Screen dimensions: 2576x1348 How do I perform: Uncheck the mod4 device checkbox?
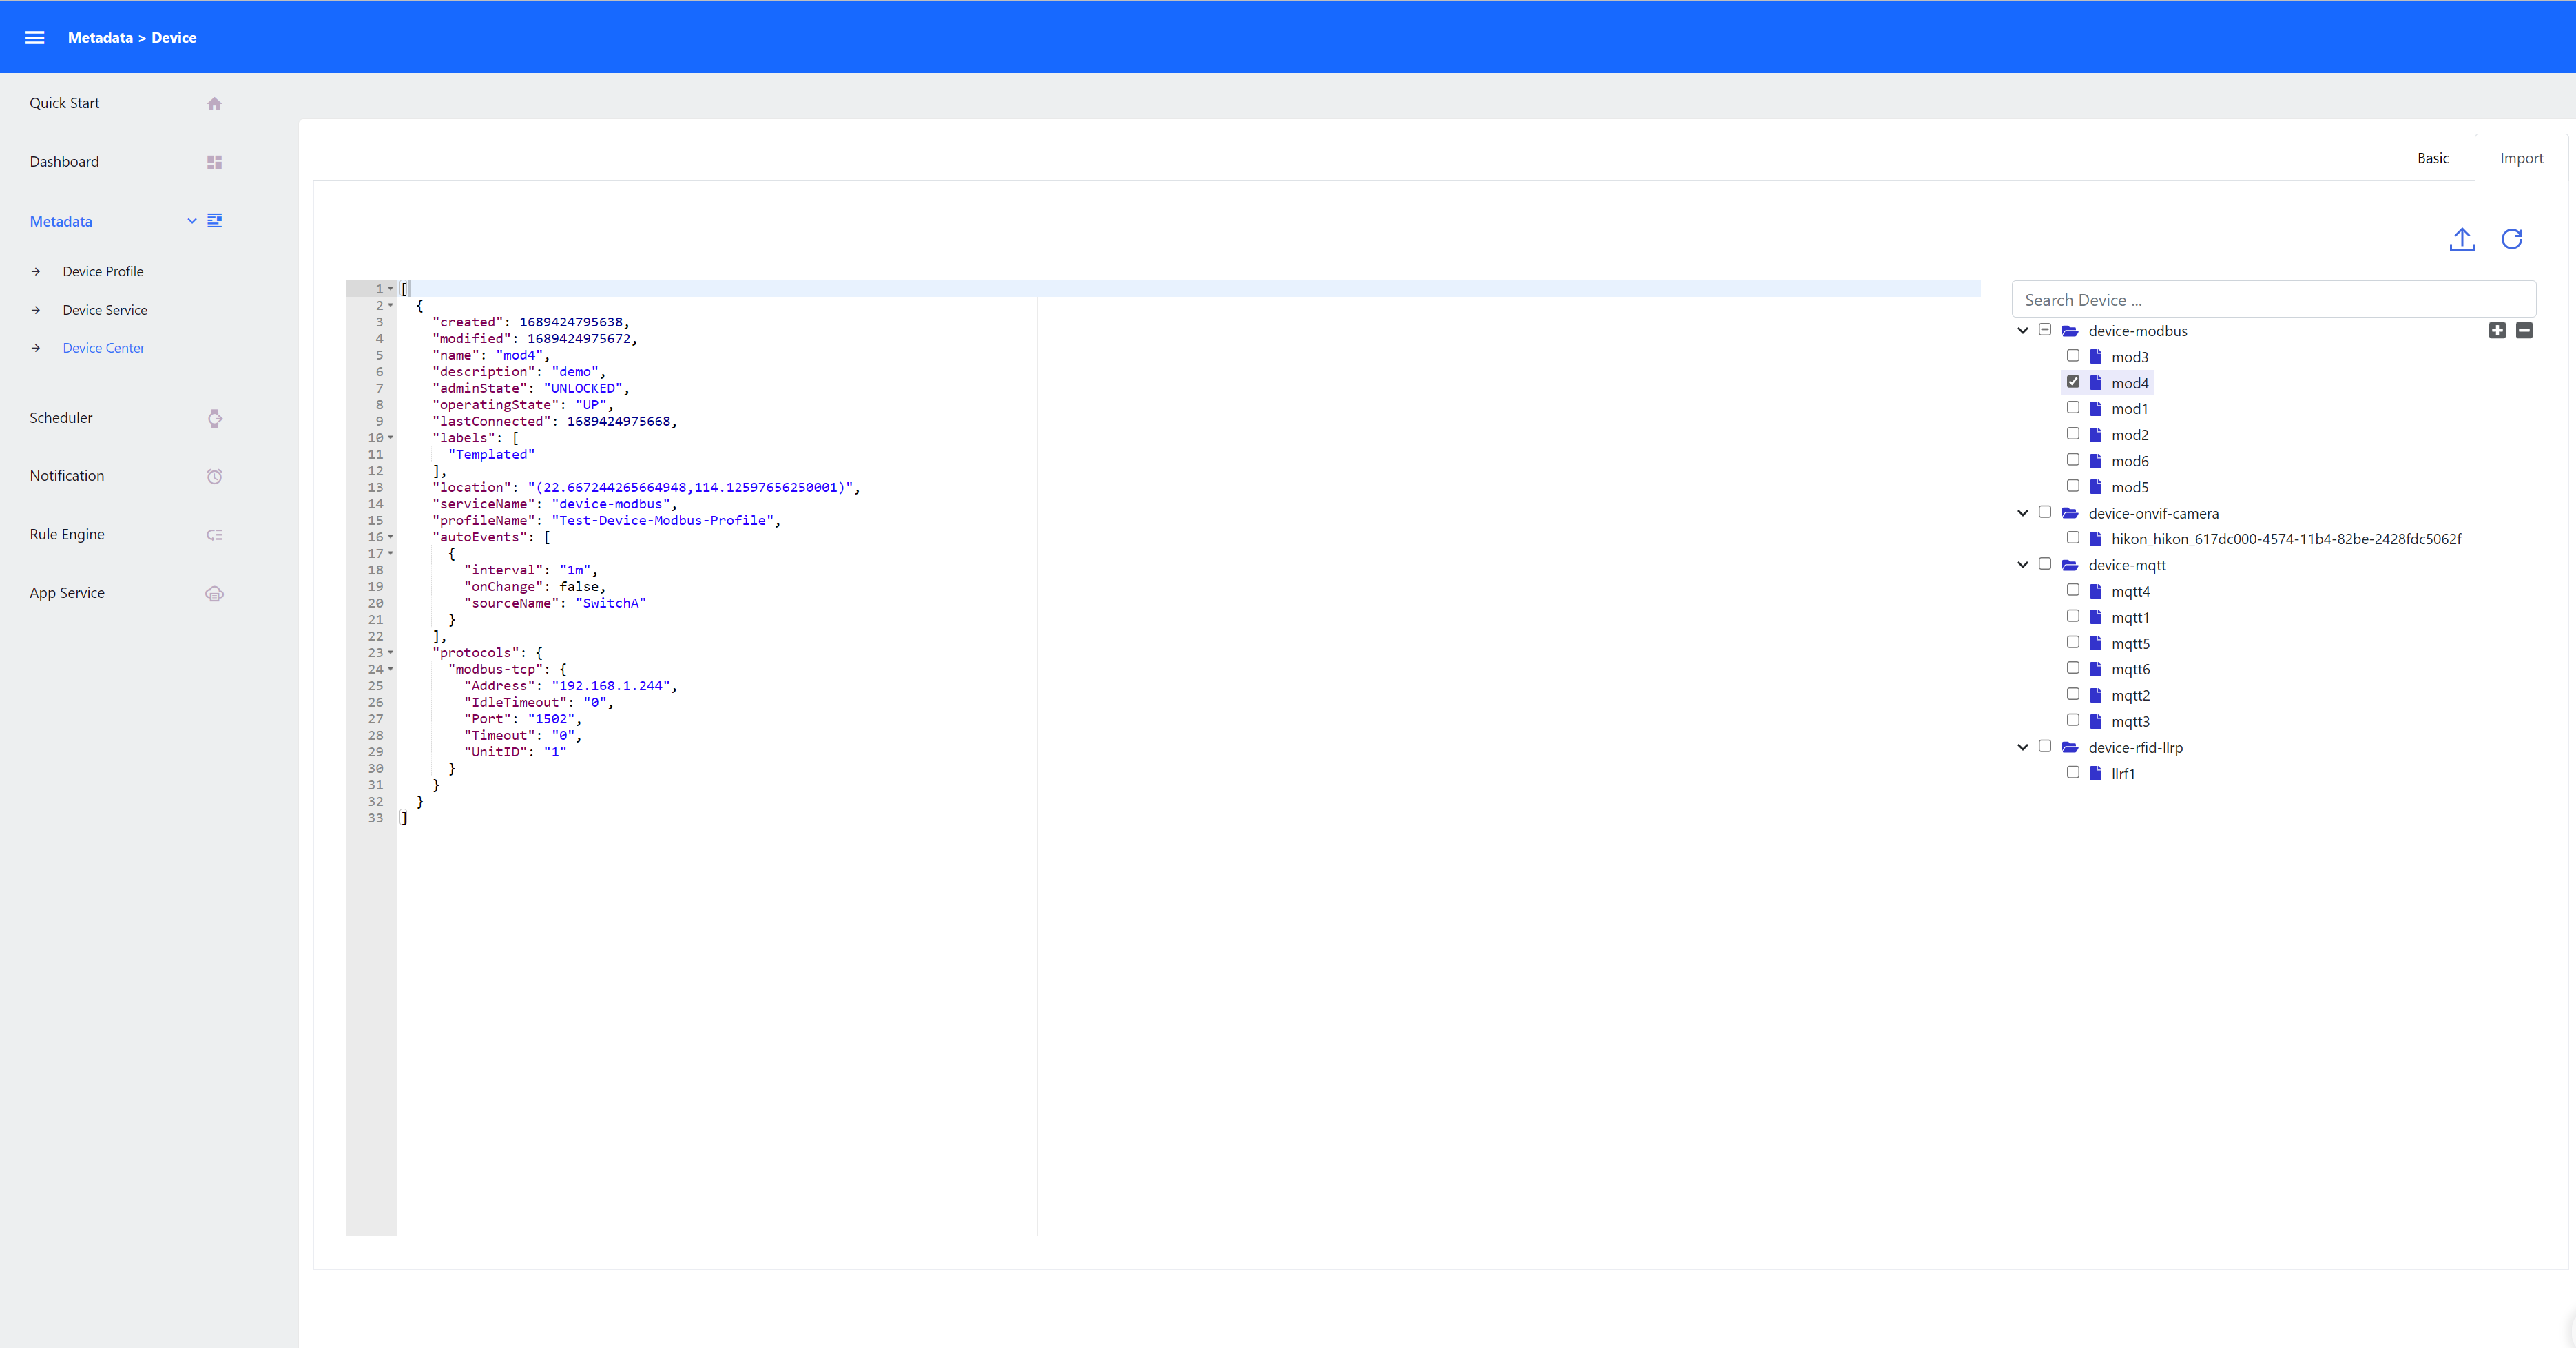click(2073, 382)
